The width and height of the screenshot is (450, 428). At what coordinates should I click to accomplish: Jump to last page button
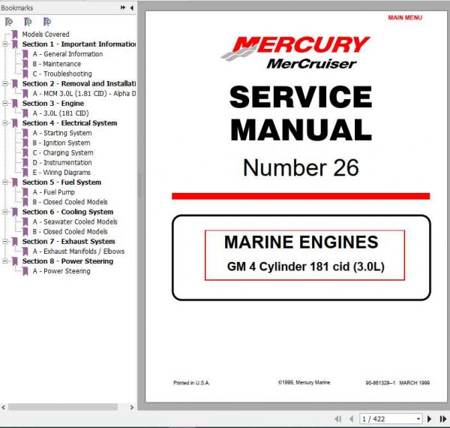point(442,419)
